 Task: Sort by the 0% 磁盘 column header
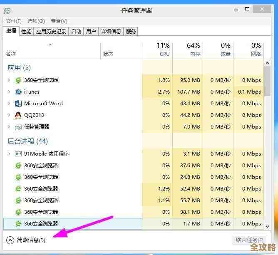pos(218,50)
